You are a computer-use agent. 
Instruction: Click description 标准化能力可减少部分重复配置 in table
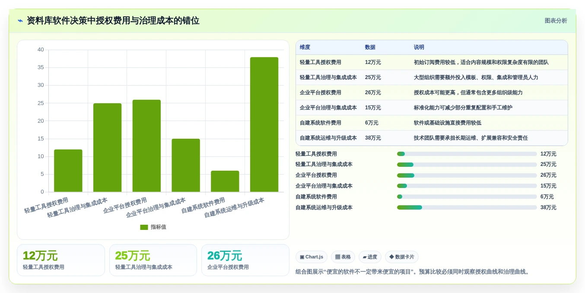463,108
